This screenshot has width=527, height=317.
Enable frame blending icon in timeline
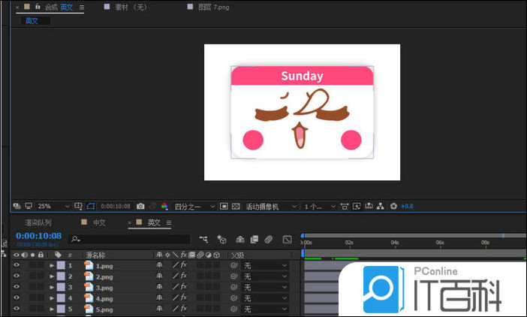point(253,239)
